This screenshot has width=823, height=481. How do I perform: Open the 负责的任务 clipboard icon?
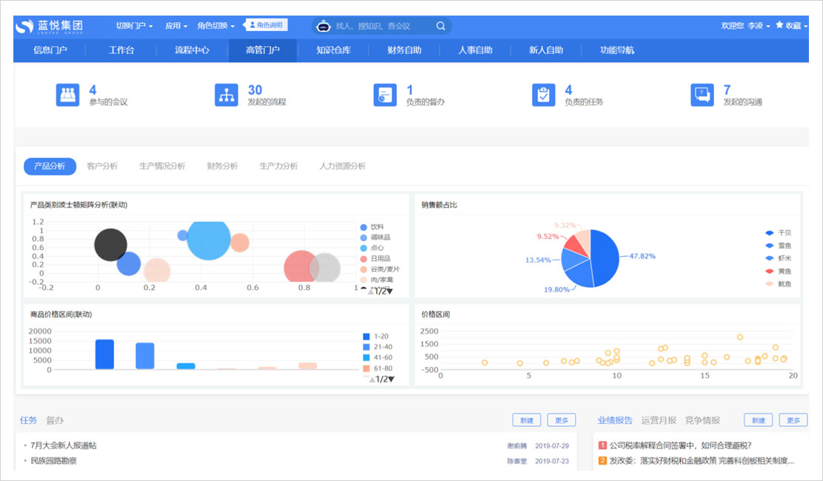coord(544,95)
